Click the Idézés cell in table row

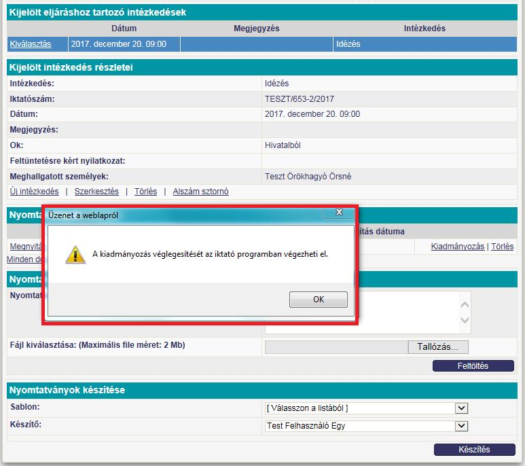click(x=425, y=44)
